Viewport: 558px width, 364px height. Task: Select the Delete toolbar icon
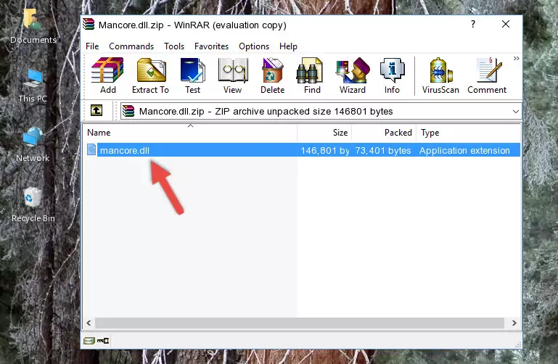click(273, 75)
